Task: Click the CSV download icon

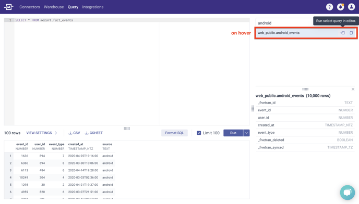Action: [x=70, y=133]
